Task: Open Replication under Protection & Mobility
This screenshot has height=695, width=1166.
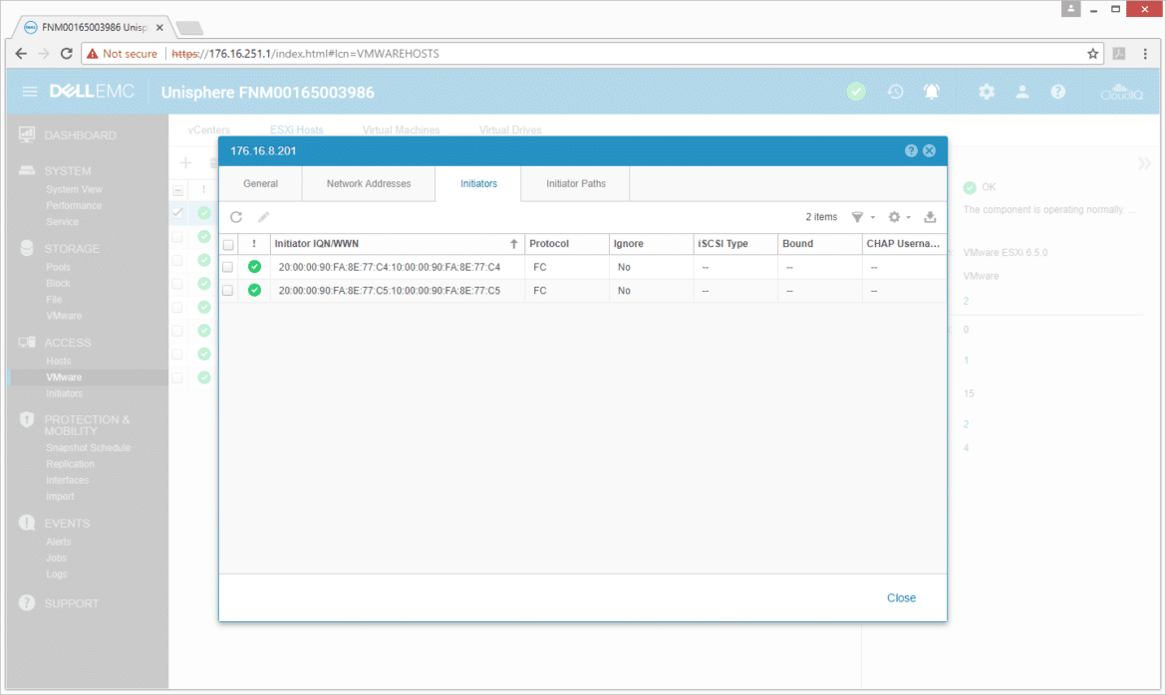Action: tap(70, 464)
